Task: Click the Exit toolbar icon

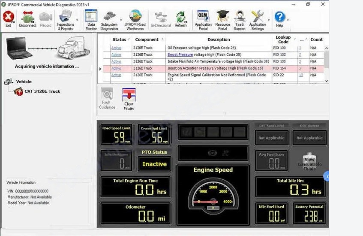Action: tap(8, 19)
